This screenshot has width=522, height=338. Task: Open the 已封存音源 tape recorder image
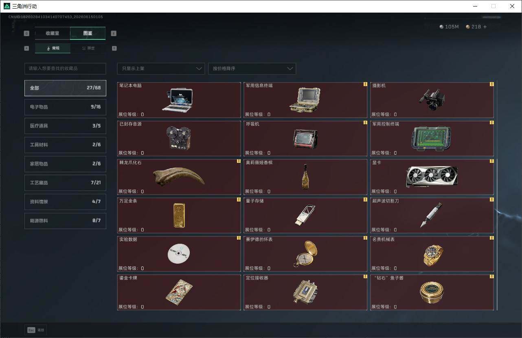coord(178,138)
